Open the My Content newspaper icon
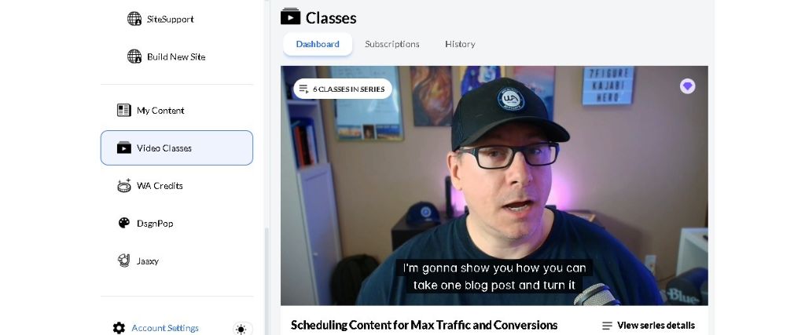The image size is (805, 335). (x=123, y=110)
